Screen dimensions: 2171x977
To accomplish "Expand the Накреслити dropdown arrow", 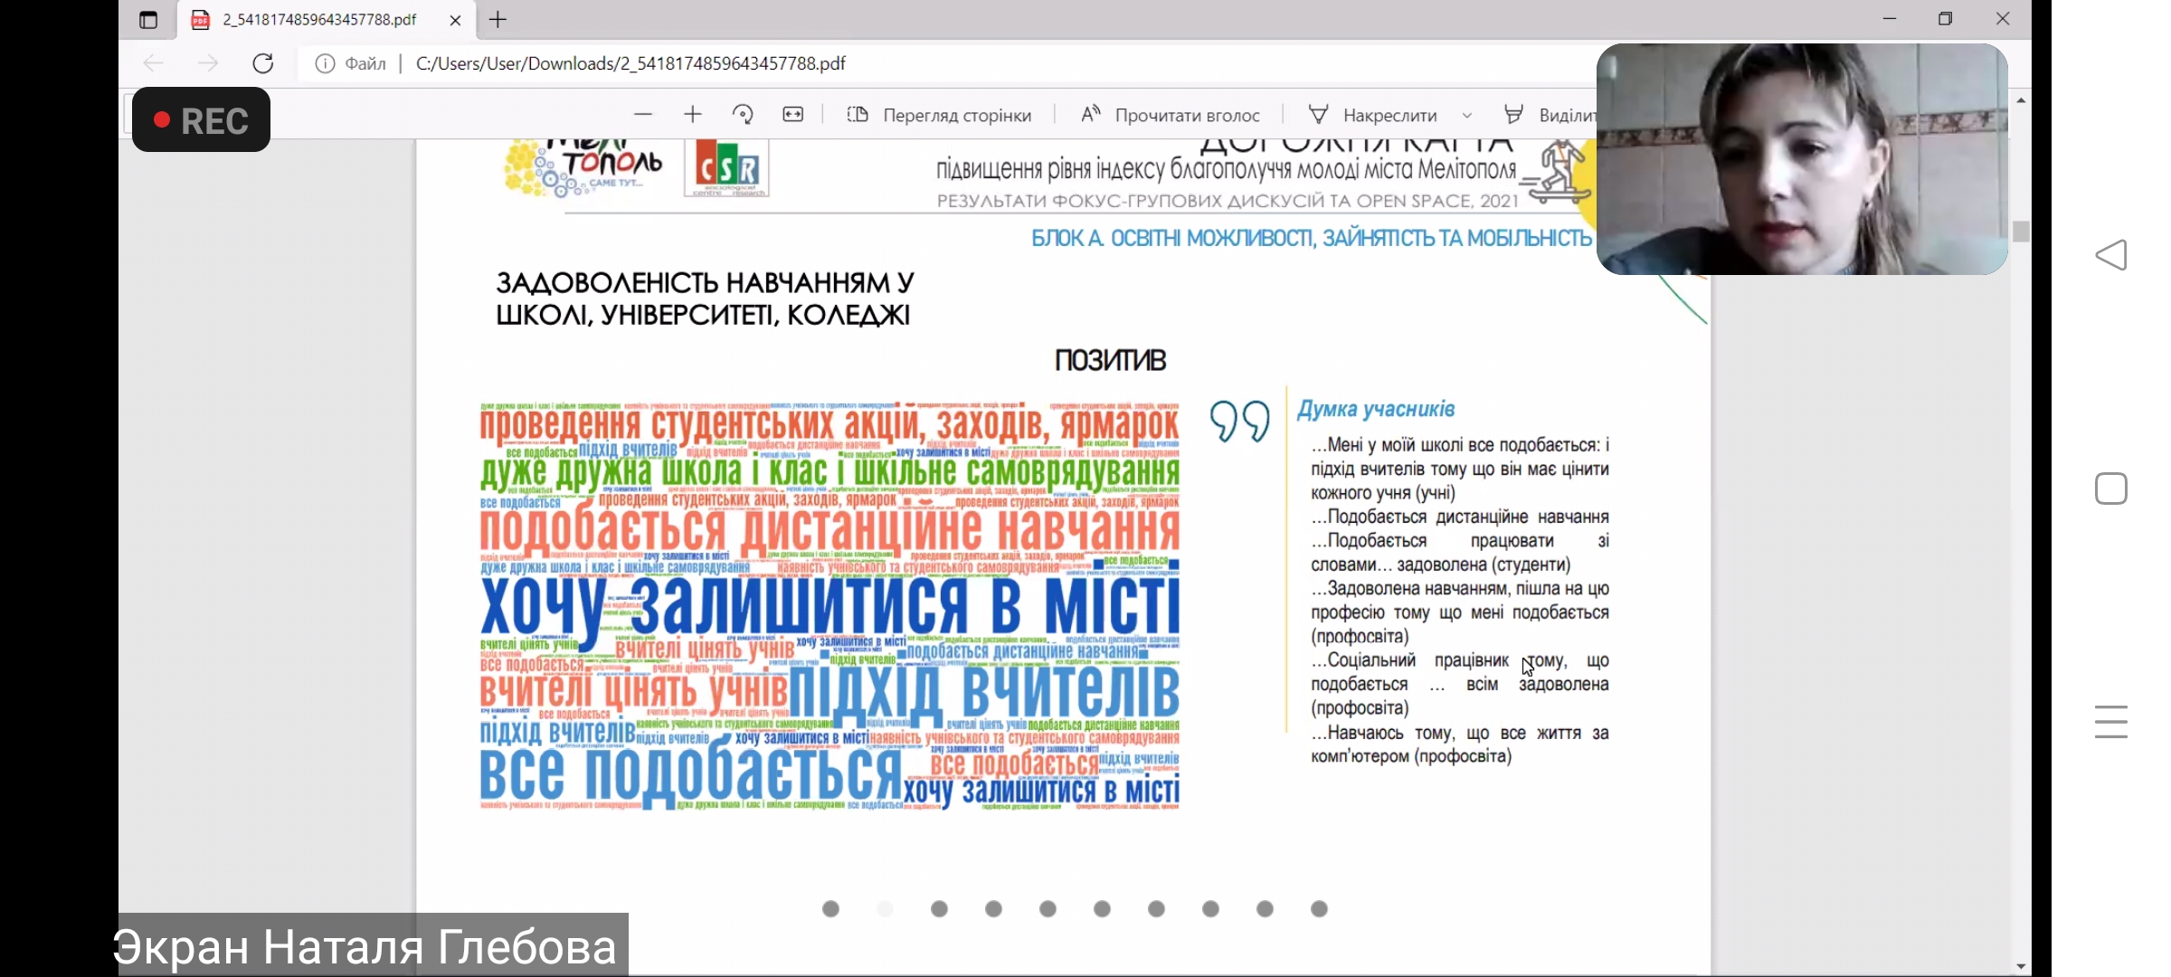I will (1467, 116).
